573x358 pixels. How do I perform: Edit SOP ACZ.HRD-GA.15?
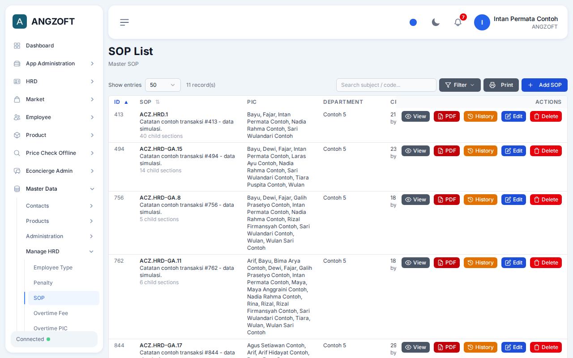pos(513,151)
